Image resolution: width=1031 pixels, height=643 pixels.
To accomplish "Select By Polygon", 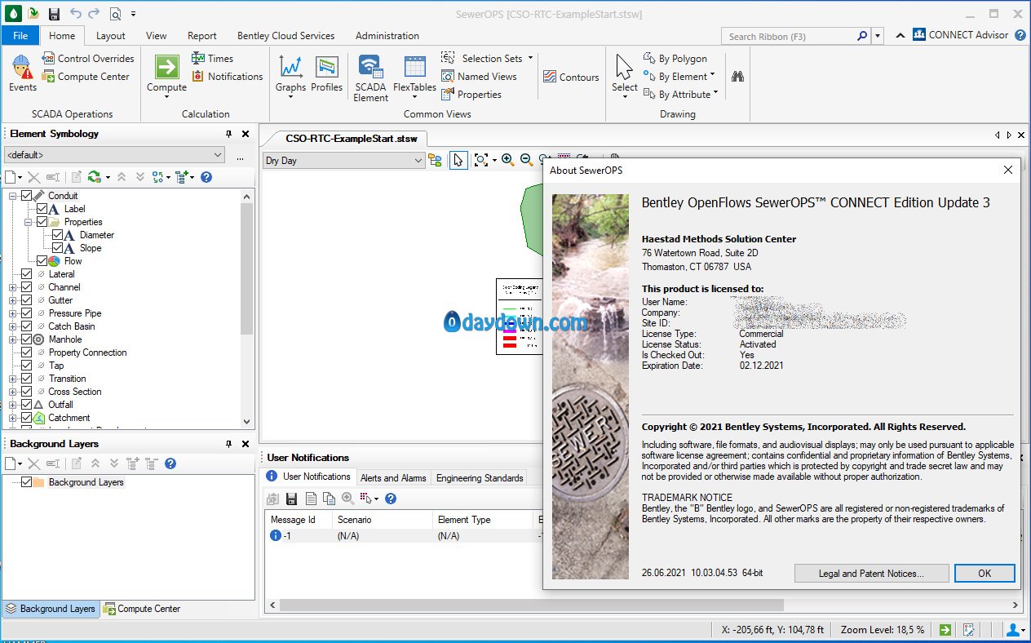I will click(675, 59).
